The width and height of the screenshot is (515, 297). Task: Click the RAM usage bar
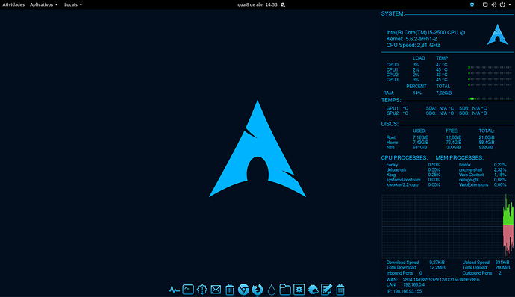click(490, 99)
